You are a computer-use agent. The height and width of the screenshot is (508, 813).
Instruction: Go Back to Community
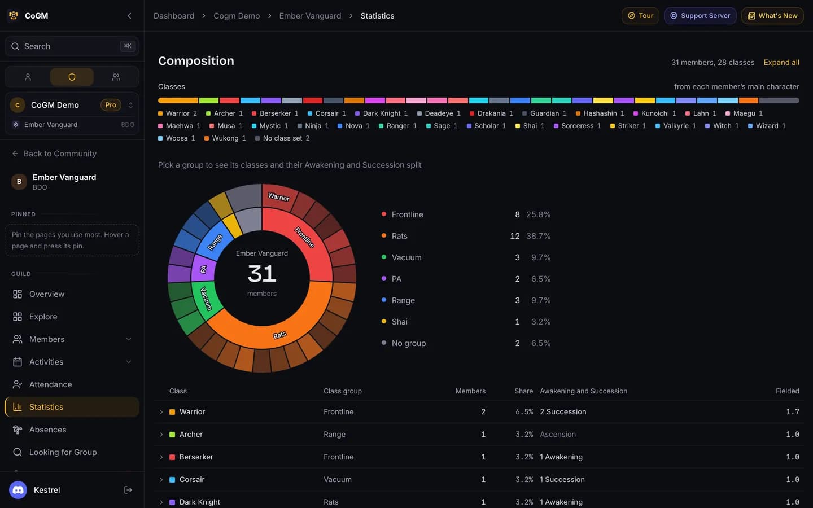pos(54,154)
